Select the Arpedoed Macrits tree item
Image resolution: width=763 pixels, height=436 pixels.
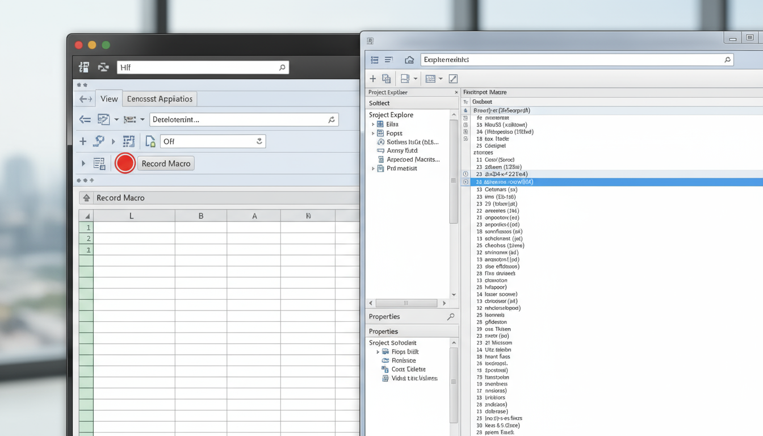coord(413,160)
